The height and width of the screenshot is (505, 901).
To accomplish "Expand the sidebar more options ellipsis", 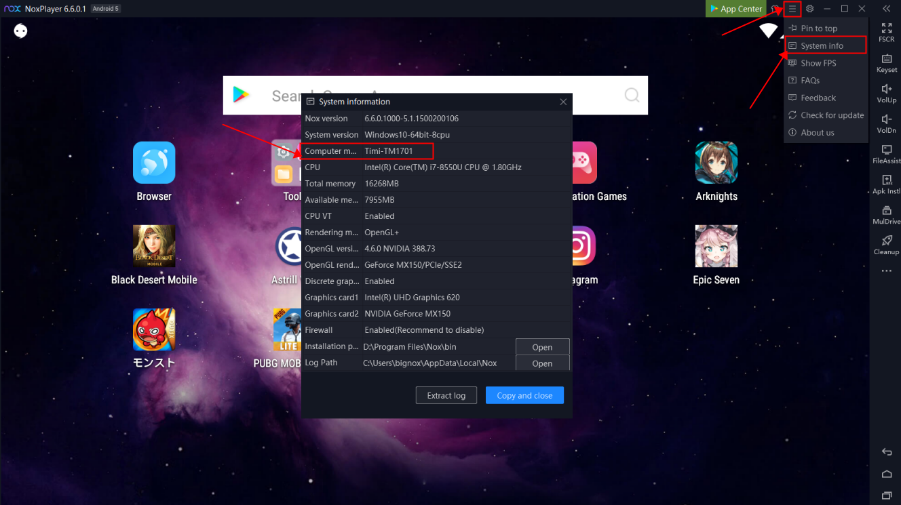I will 886,271.
